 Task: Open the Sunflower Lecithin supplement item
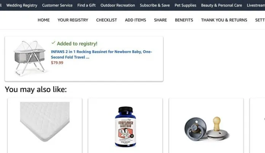coord(125,127)
